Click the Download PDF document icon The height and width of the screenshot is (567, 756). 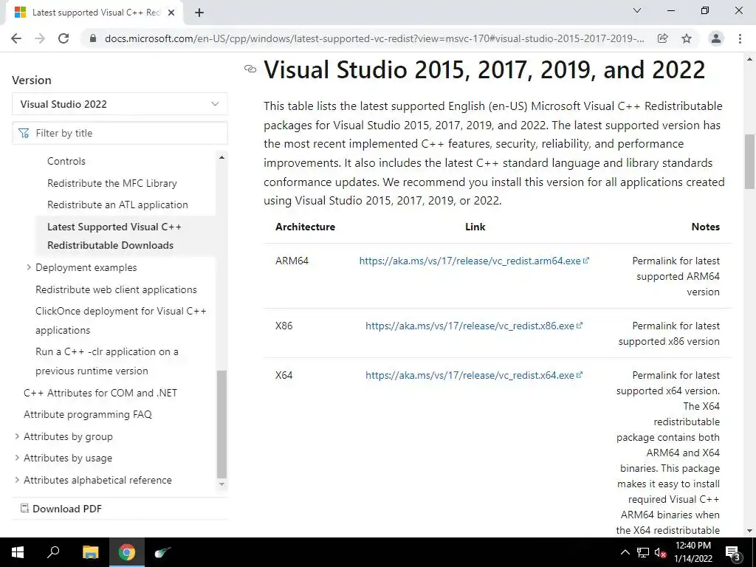pos(24,508)
